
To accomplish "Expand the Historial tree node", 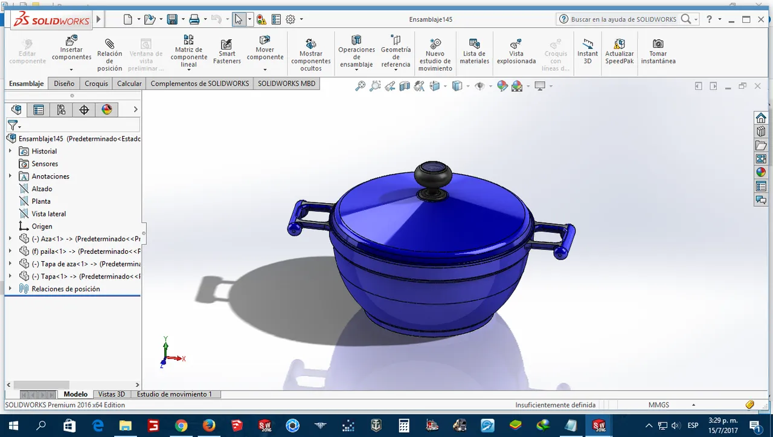I will (x=10, y=151).
